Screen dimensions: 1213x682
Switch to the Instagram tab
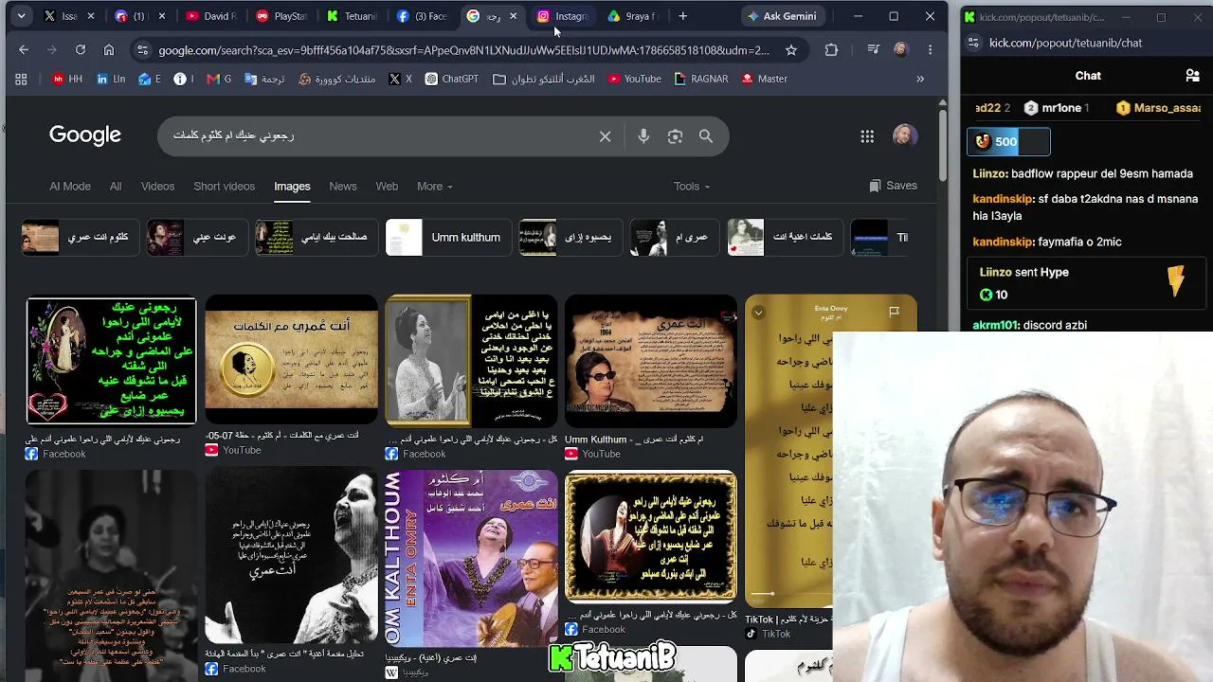point(563,16)
